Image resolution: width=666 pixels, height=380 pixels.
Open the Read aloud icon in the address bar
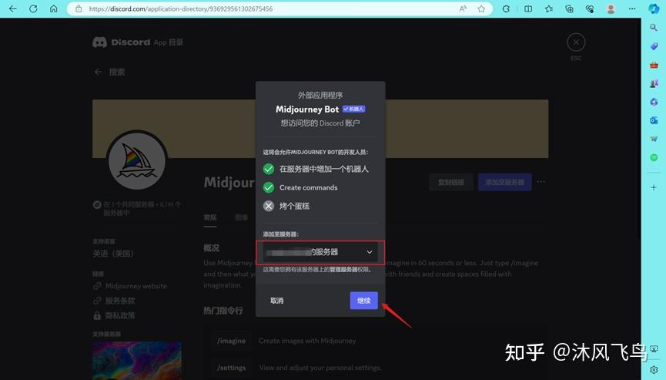pos(463,8)
